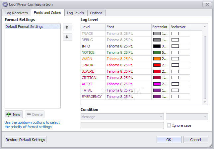Confirm with the OK button

click(x=169, y=140)
